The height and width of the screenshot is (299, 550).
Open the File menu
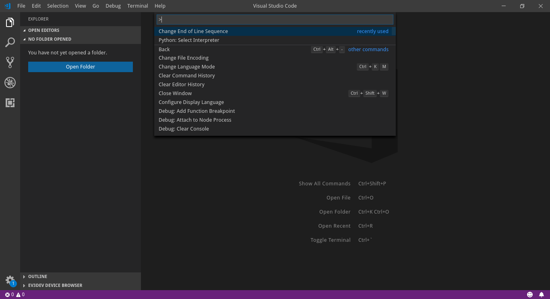pos(21,6)
